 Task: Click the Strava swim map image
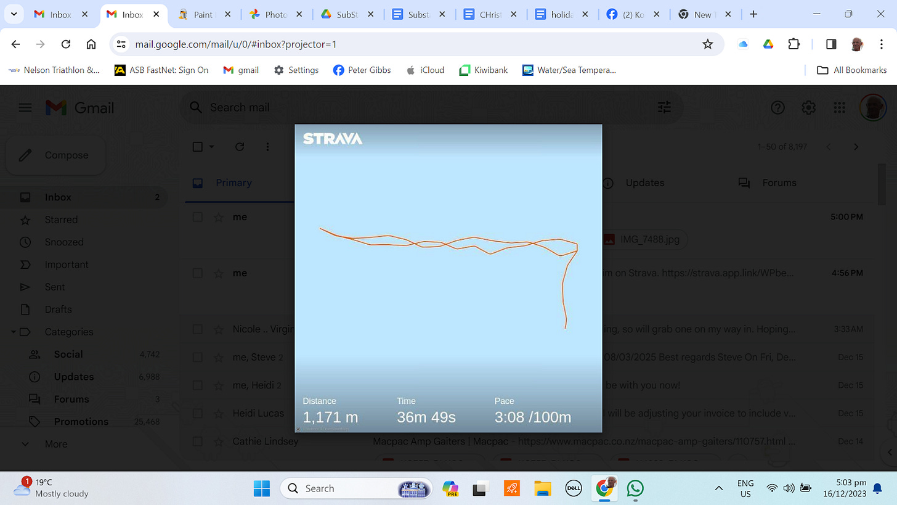(x=448, y=278)
